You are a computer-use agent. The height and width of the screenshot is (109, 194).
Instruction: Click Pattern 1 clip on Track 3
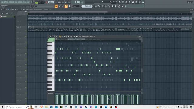tap(110, 29)
